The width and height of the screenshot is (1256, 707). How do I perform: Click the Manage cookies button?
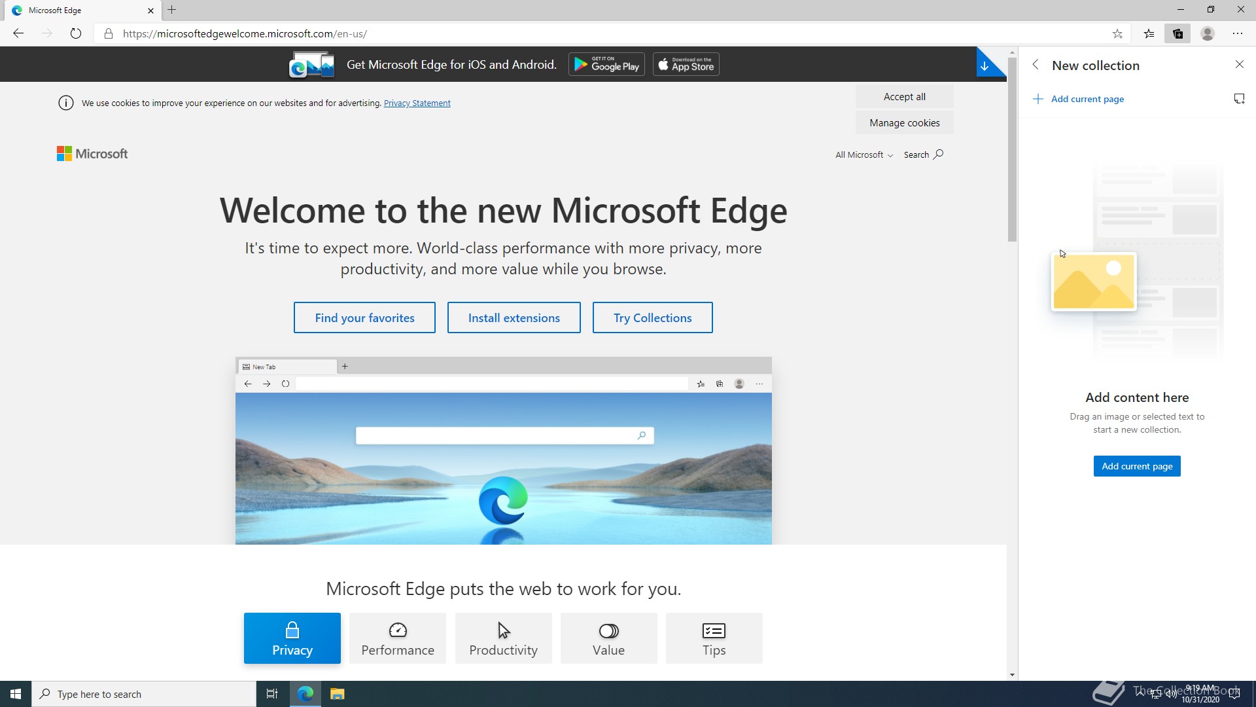[905, 123]
